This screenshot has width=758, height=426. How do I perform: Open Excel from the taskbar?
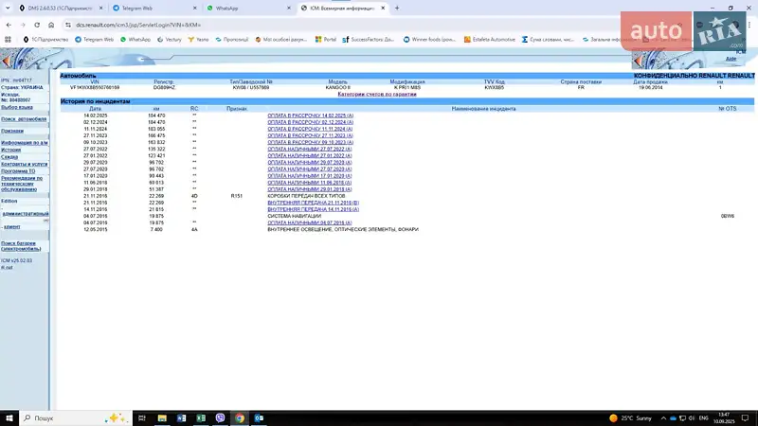point(201,417)
